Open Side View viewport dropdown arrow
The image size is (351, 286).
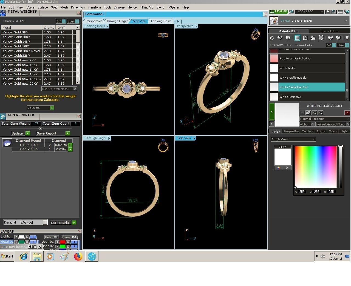point(194,138)
